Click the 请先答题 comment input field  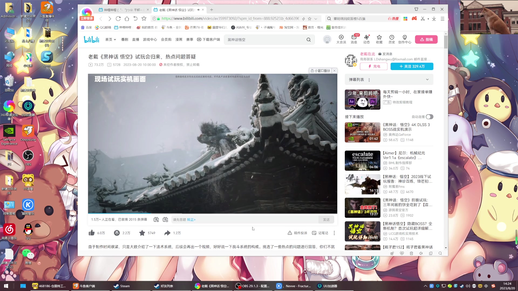(243, 220)
